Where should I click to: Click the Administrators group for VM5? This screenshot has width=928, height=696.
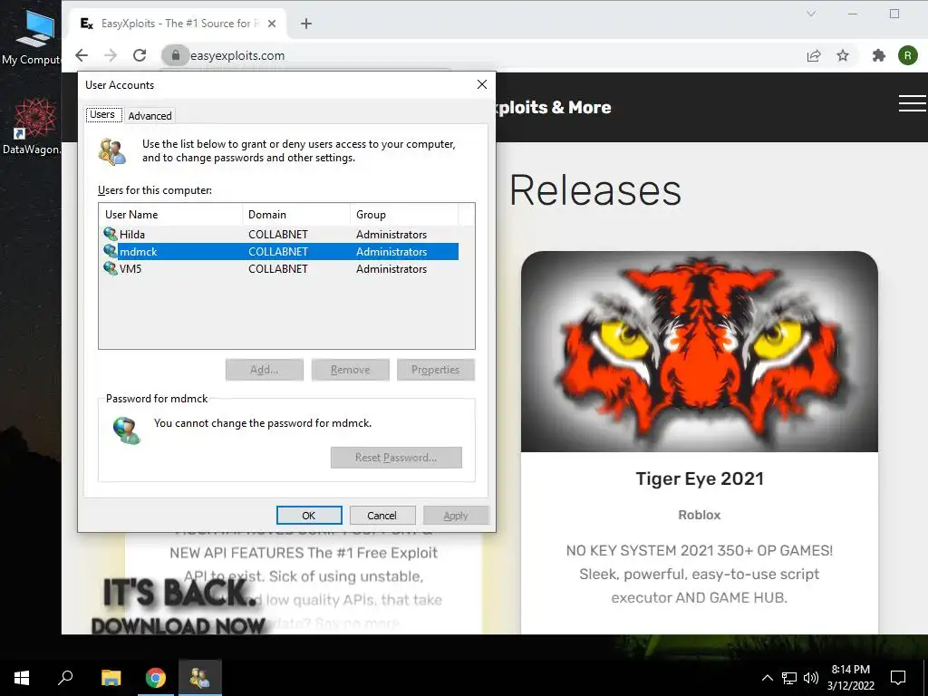(391, 268)
